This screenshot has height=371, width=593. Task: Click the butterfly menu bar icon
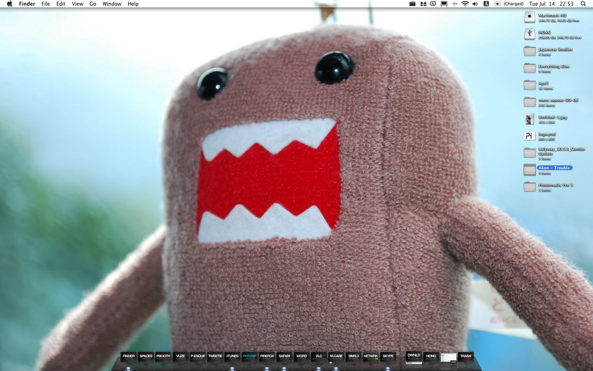pos(423,4)
